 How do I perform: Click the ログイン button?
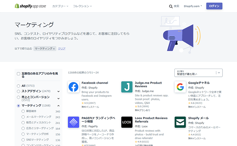[214, 6]
